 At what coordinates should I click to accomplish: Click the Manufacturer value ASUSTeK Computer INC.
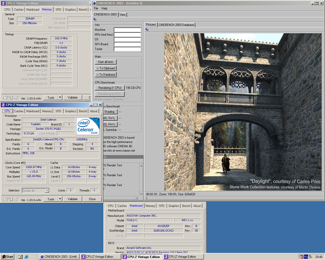click(x=163, y=216)
